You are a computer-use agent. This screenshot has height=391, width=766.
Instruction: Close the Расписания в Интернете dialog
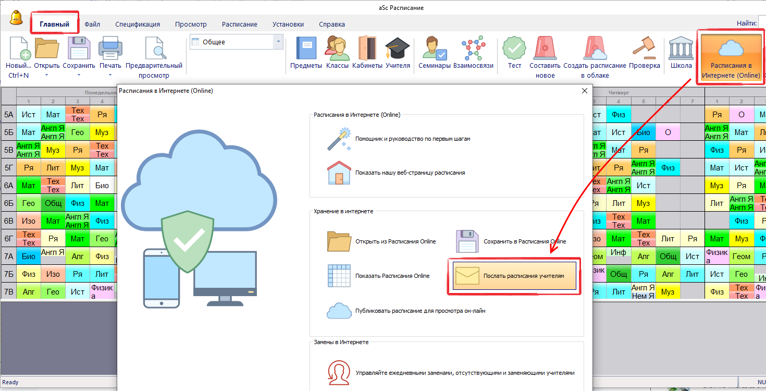coord(584,91)
